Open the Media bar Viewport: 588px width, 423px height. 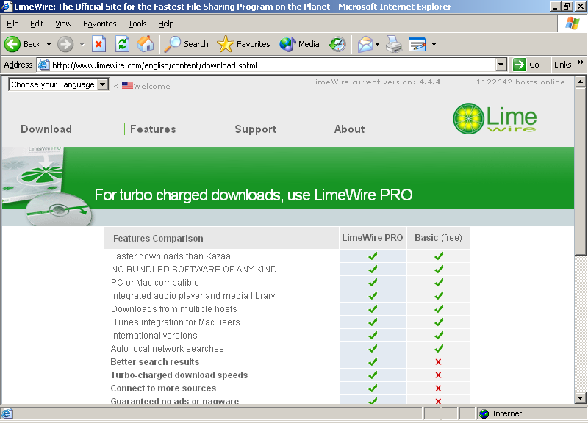(x=299, y=44)
